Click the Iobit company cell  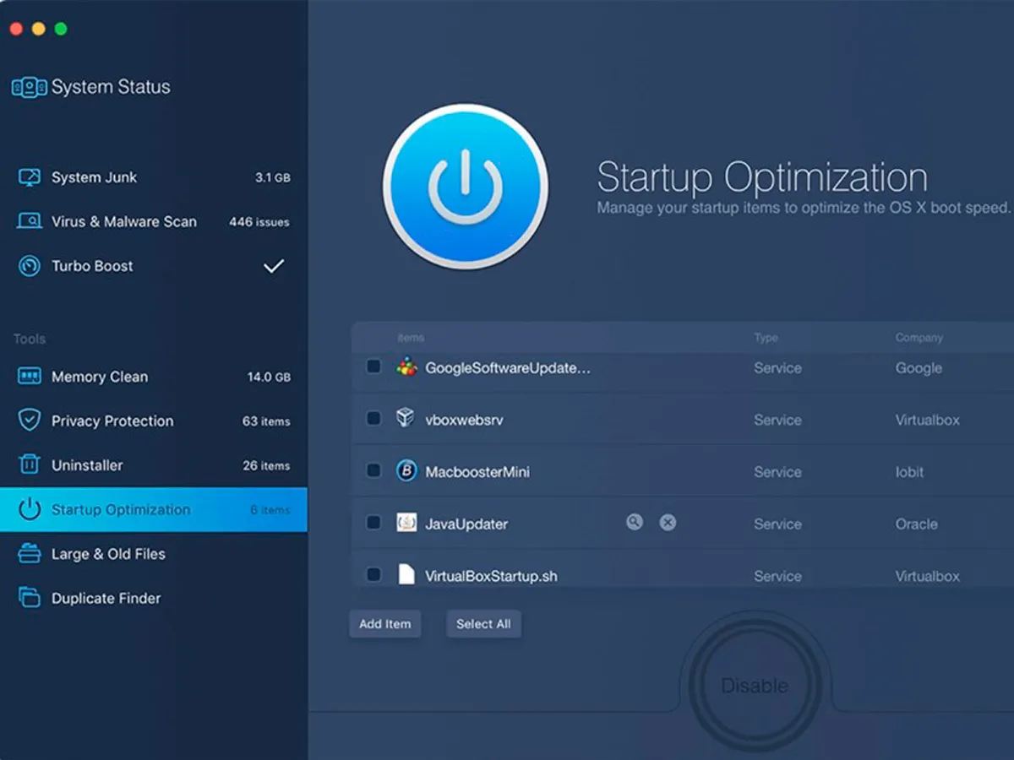(x=910, y=472)
